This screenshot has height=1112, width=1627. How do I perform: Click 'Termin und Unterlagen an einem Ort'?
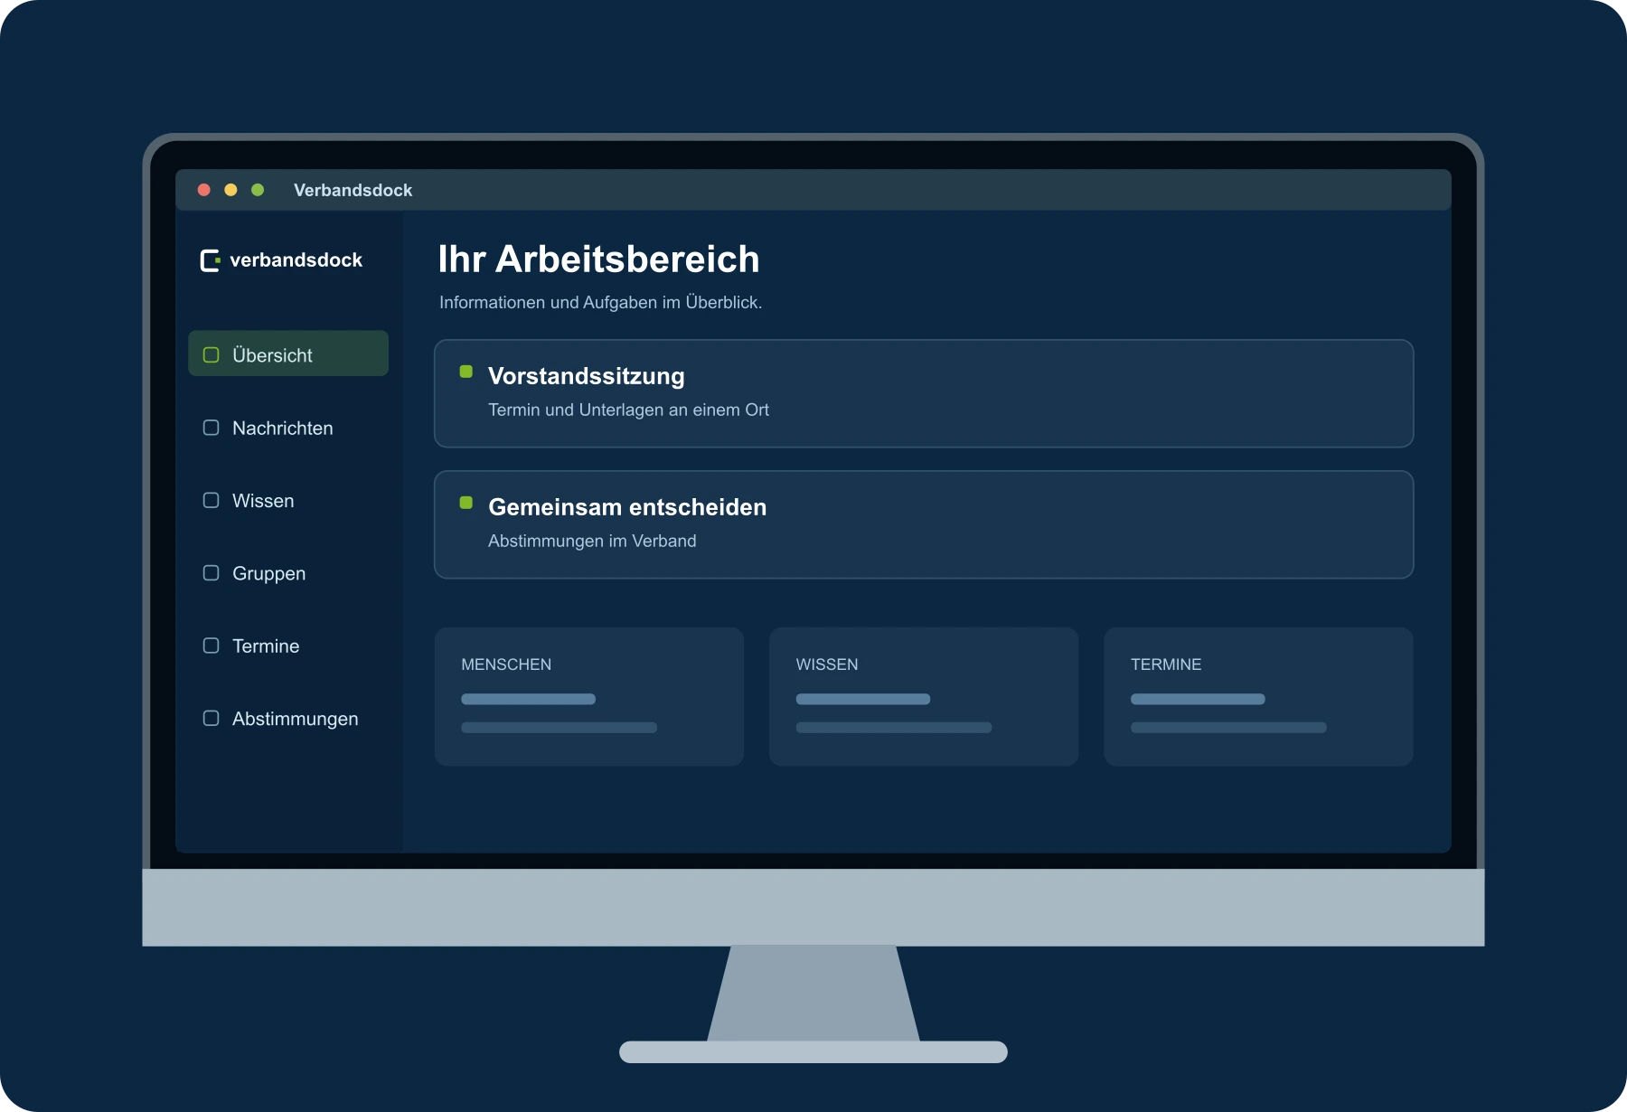point(628,410)
